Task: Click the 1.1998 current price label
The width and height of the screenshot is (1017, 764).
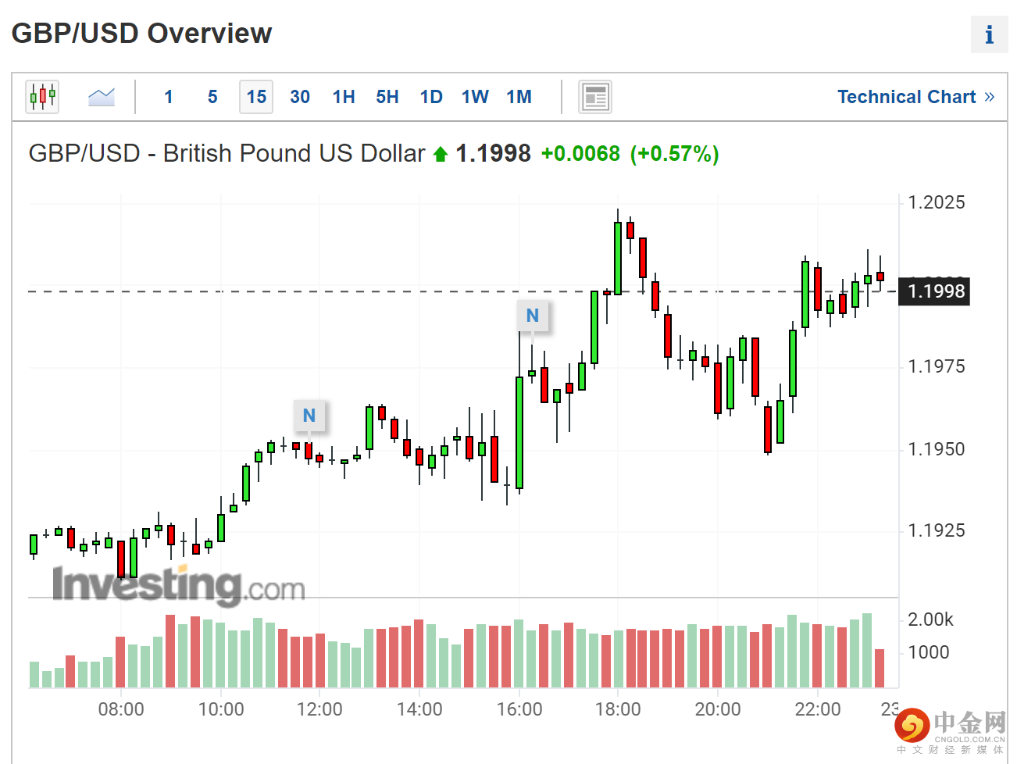Action: click(x=935, y=291)
